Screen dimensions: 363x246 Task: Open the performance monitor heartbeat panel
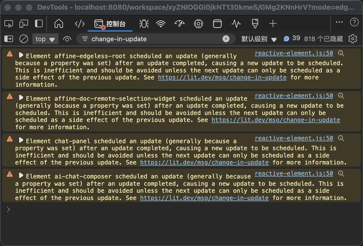[x=236, y=24]
